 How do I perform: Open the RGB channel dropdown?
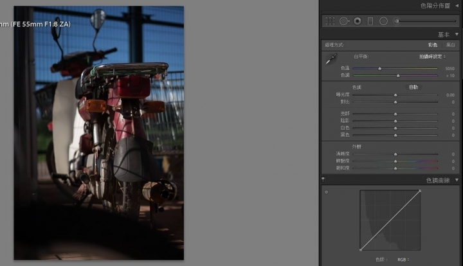(x=403, y=260)
